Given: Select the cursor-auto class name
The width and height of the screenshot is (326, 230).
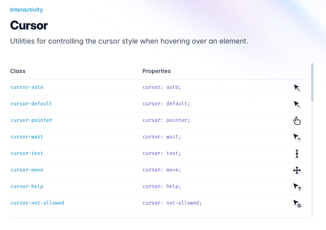Looking at the screenshot, I should click(27, 87).
